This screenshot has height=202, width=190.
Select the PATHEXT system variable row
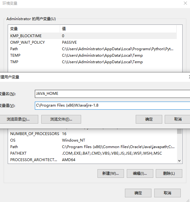[x=19, y=153]
